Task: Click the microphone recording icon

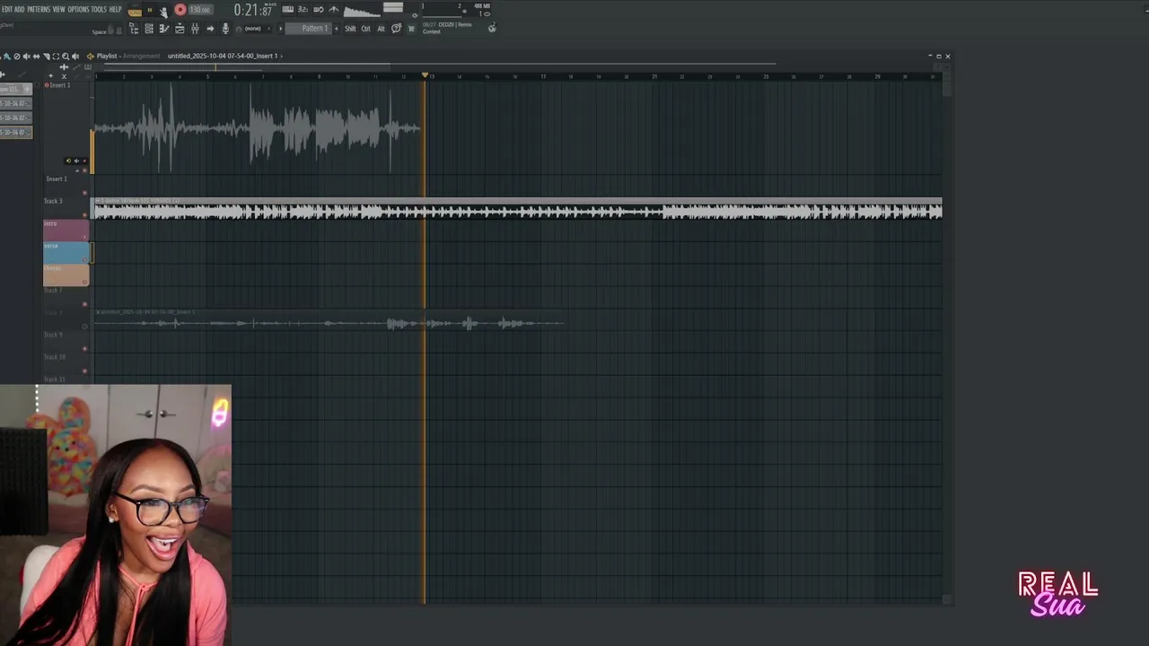Action: (x=225, y=29)
